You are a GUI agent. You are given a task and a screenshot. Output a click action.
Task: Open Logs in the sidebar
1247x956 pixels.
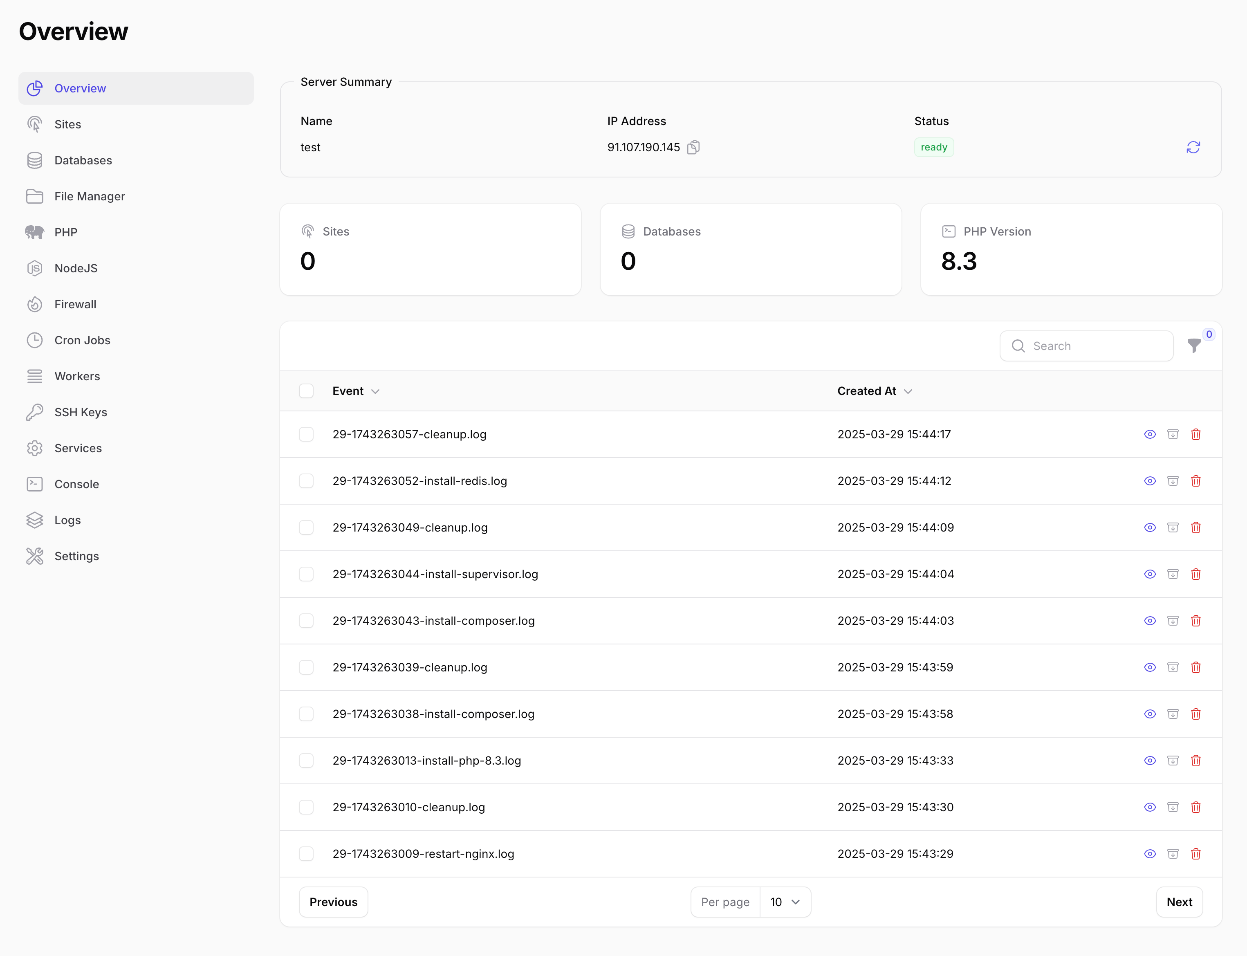point(136,520)
